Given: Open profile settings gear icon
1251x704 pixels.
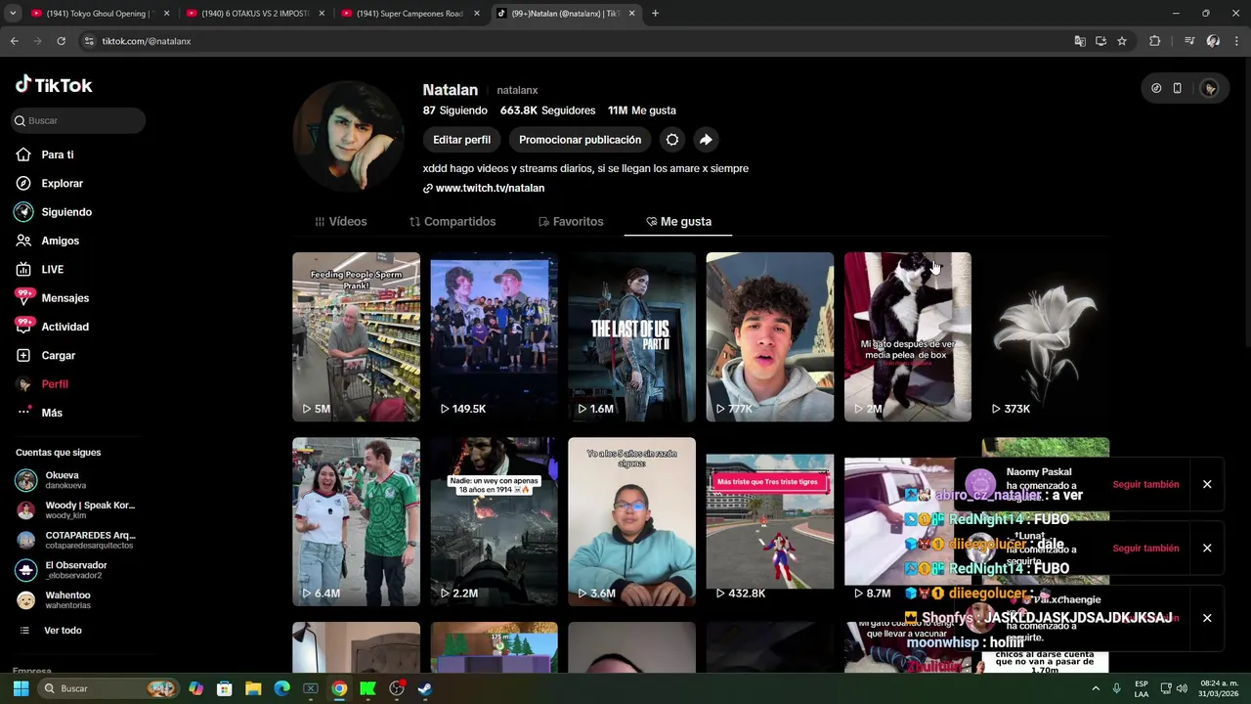Looking at the screenshot, I should point(672,140).
